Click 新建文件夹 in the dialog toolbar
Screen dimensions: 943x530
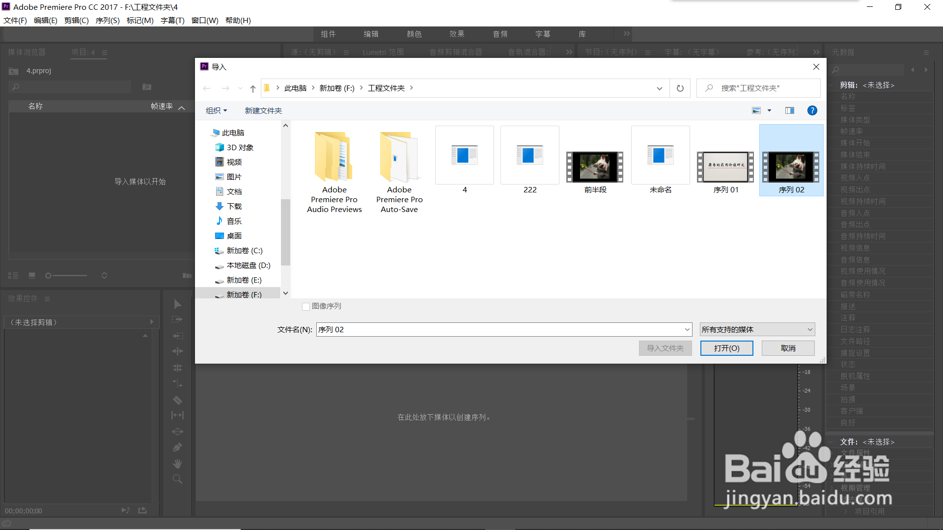263,110
